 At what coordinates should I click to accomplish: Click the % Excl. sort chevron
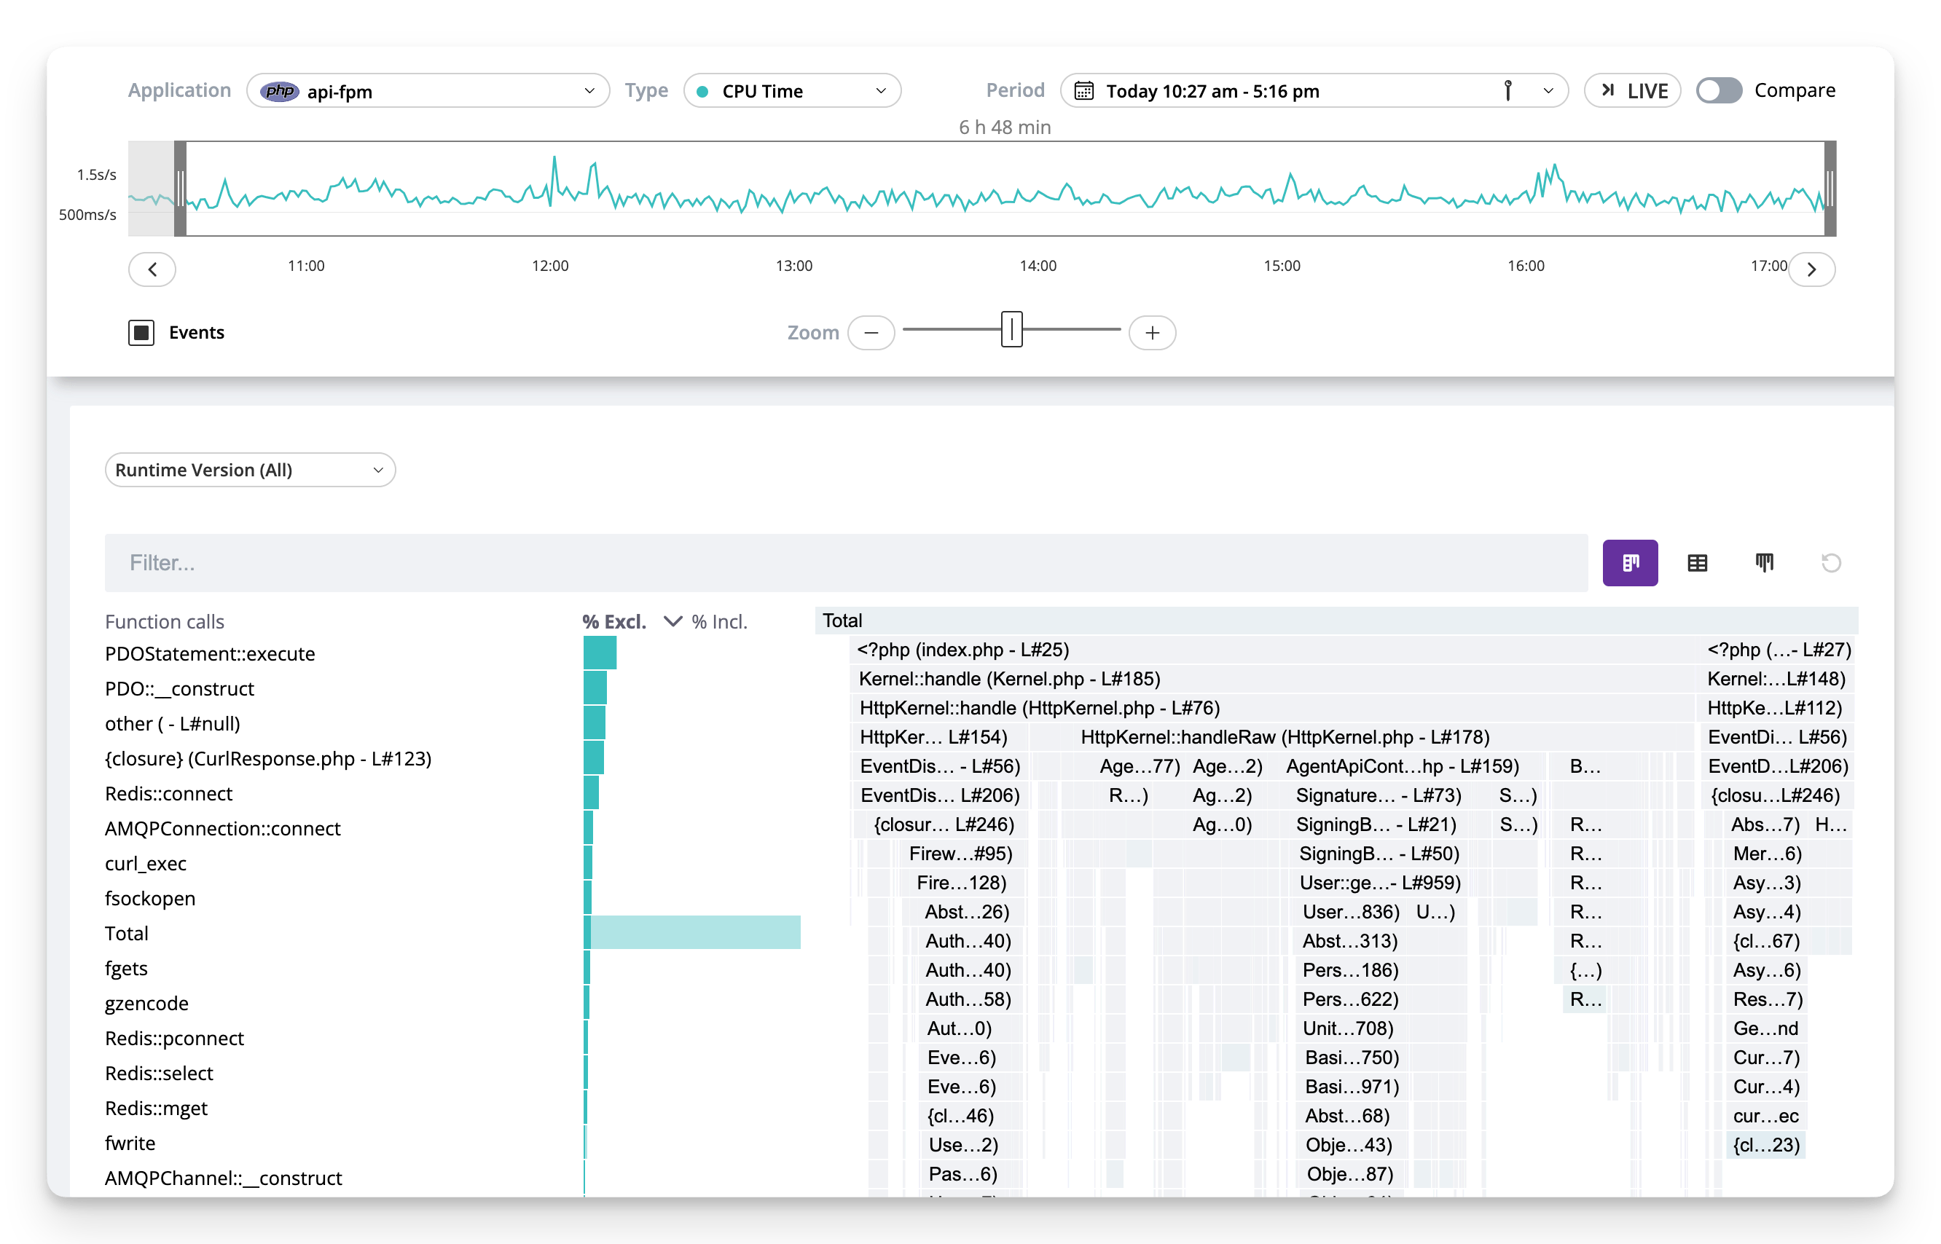[673, 621]
